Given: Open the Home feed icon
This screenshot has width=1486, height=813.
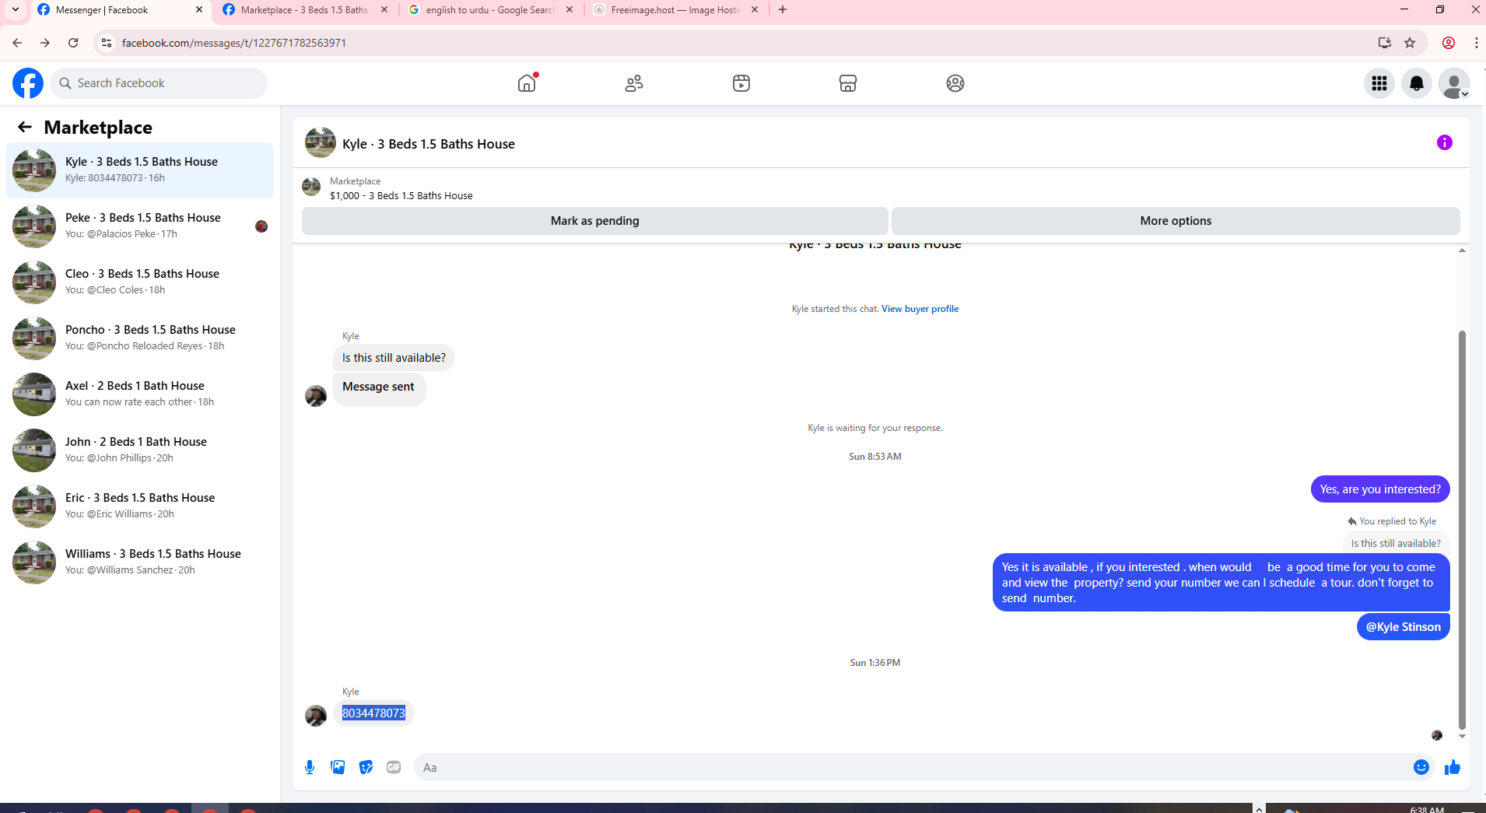Looking at the screenshot, I should [527, 83].
